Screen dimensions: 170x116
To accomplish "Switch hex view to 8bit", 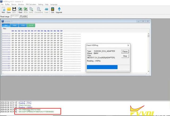I will click(6, 25).
